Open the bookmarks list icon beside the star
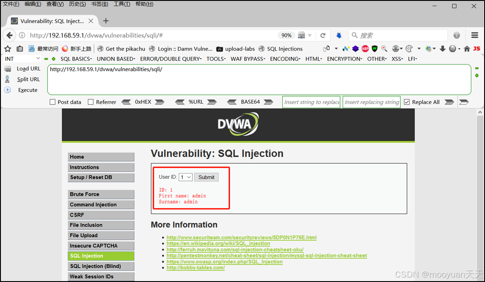This screenshot has height=282, width=485. pos(20,49)
